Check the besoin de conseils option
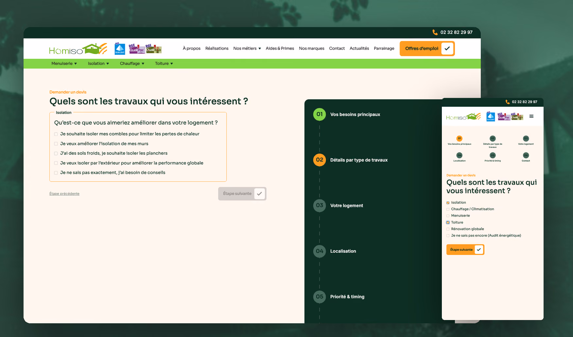 (56, 173)
